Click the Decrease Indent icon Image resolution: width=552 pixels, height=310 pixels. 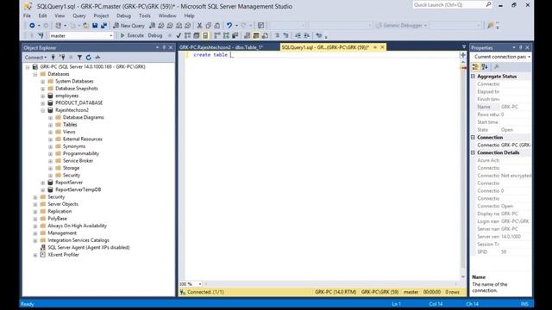(x=298, y=35)
